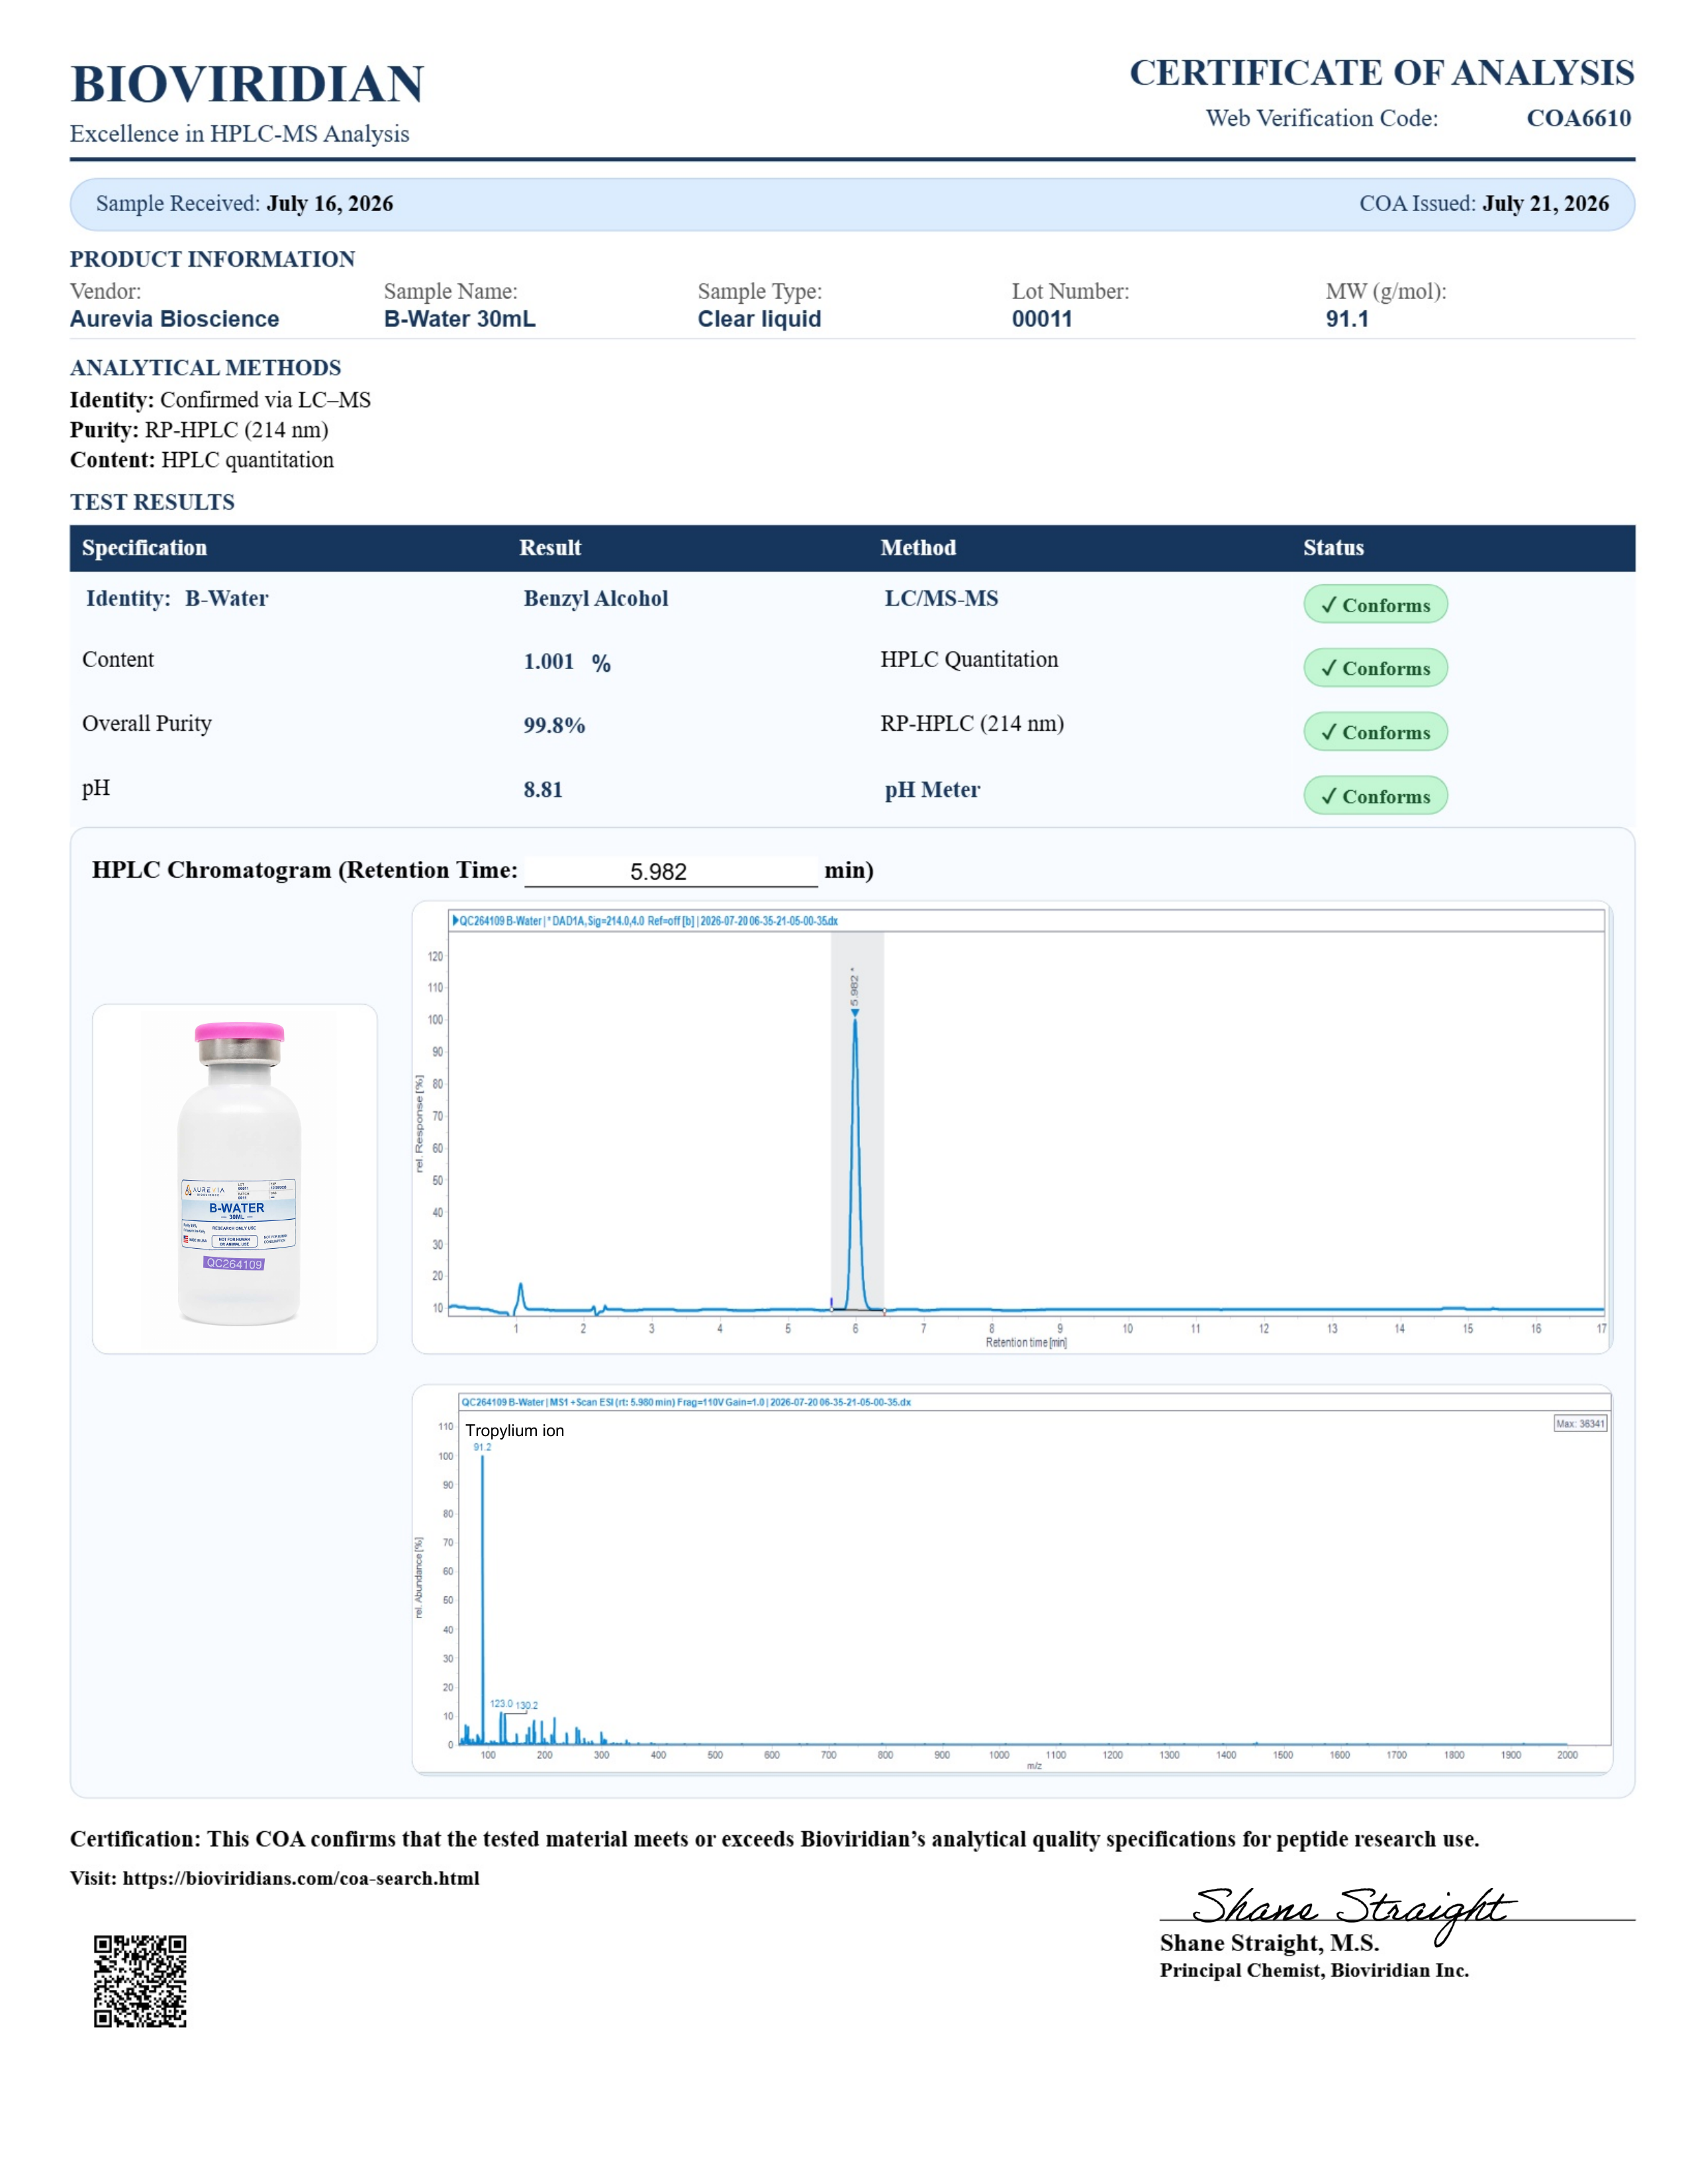Click sample name B-Water 30mL
Image resolution: width=1688 pixels, height=2184 pixels.
point(459,319)
